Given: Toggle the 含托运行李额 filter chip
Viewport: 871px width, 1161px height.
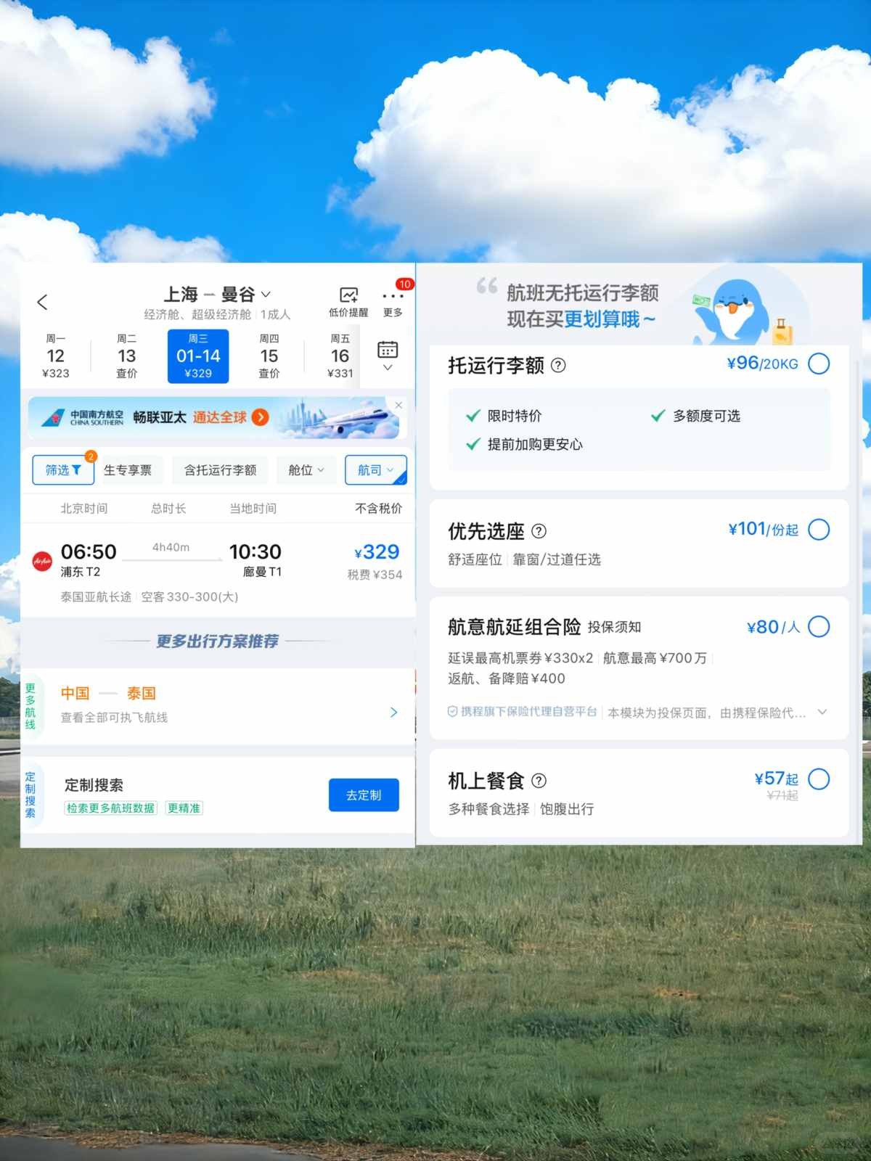Looking at the screenshot, I should point(220,470).
